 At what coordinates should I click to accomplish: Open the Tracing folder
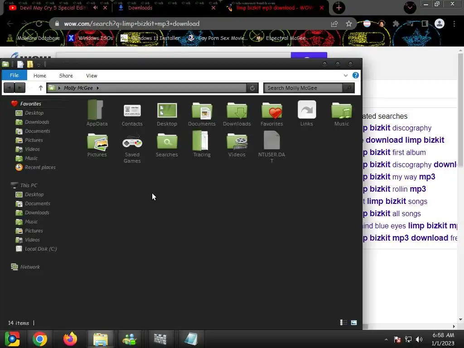(202, 145)
